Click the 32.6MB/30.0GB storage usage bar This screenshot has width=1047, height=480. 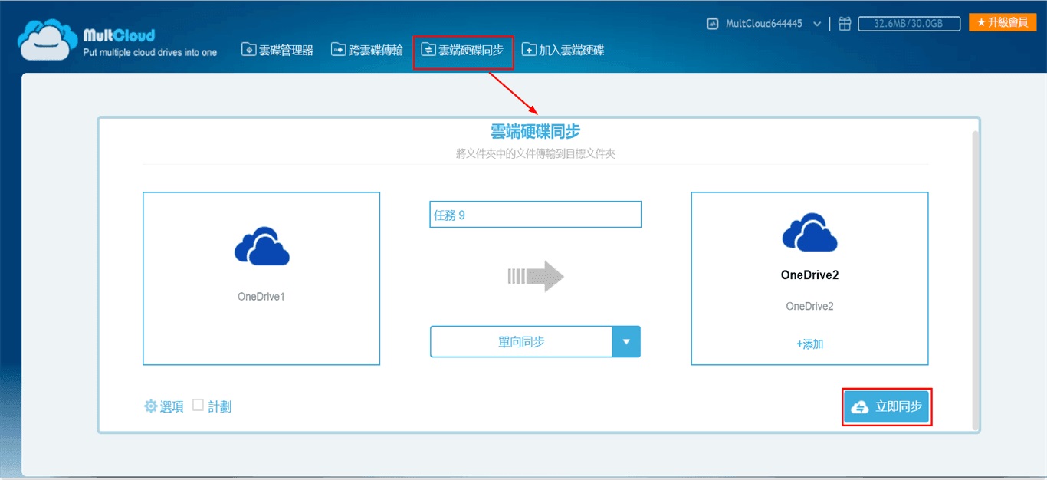pos(909,24)
